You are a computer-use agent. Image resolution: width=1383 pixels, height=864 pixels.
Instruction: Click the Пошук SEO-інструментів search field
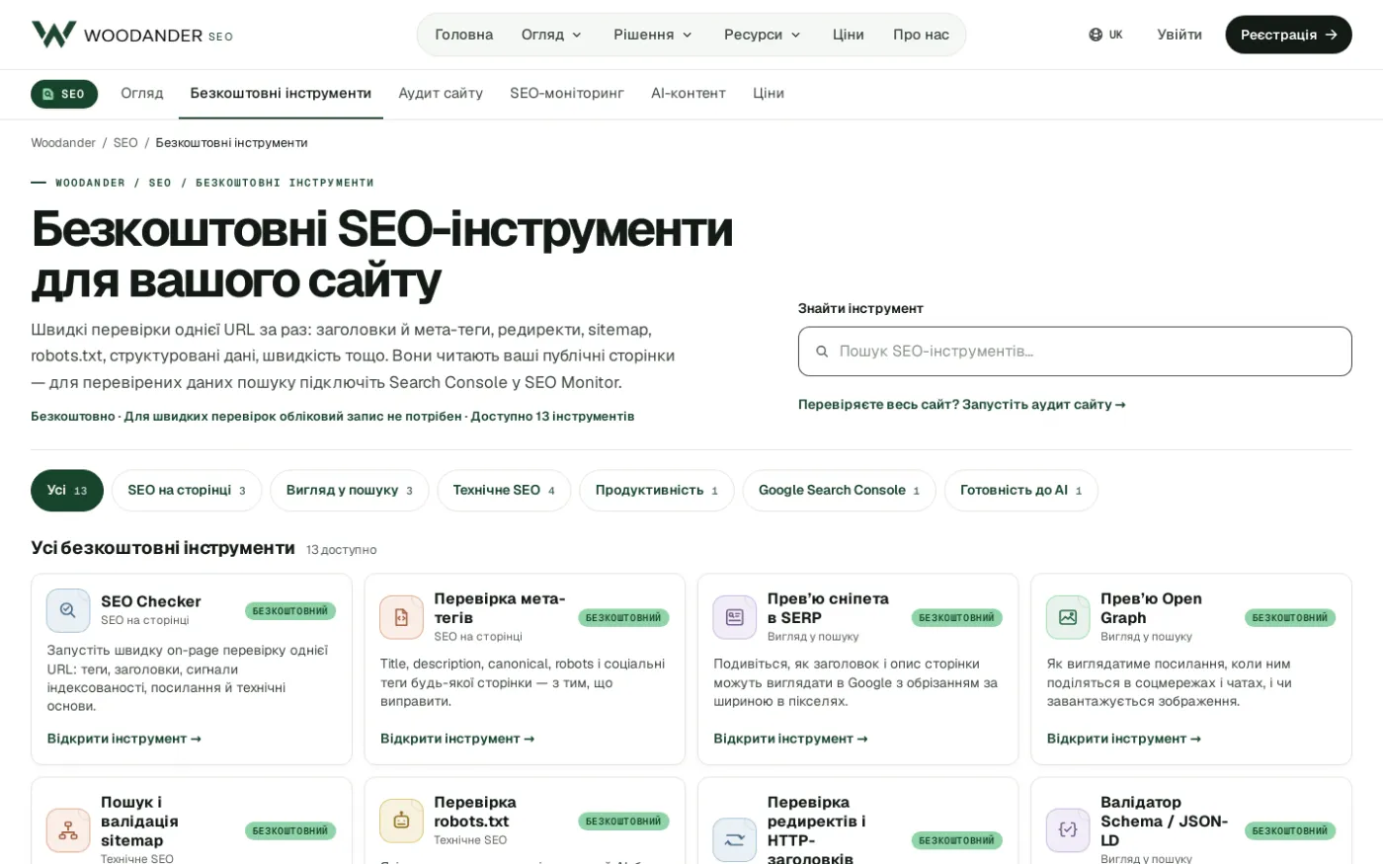click(x=1075, y=352)
